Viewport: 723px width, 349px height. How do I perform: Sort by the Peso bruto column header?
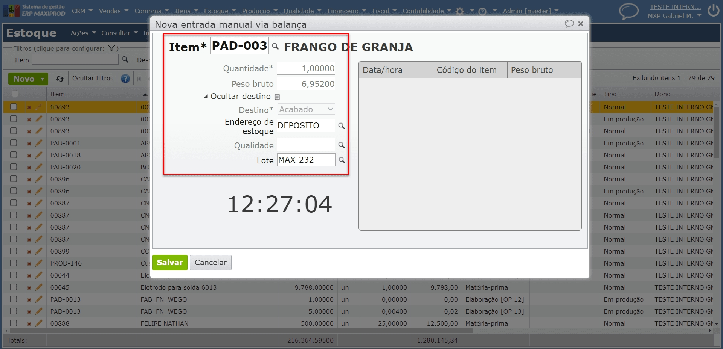(x=544, y=70)
